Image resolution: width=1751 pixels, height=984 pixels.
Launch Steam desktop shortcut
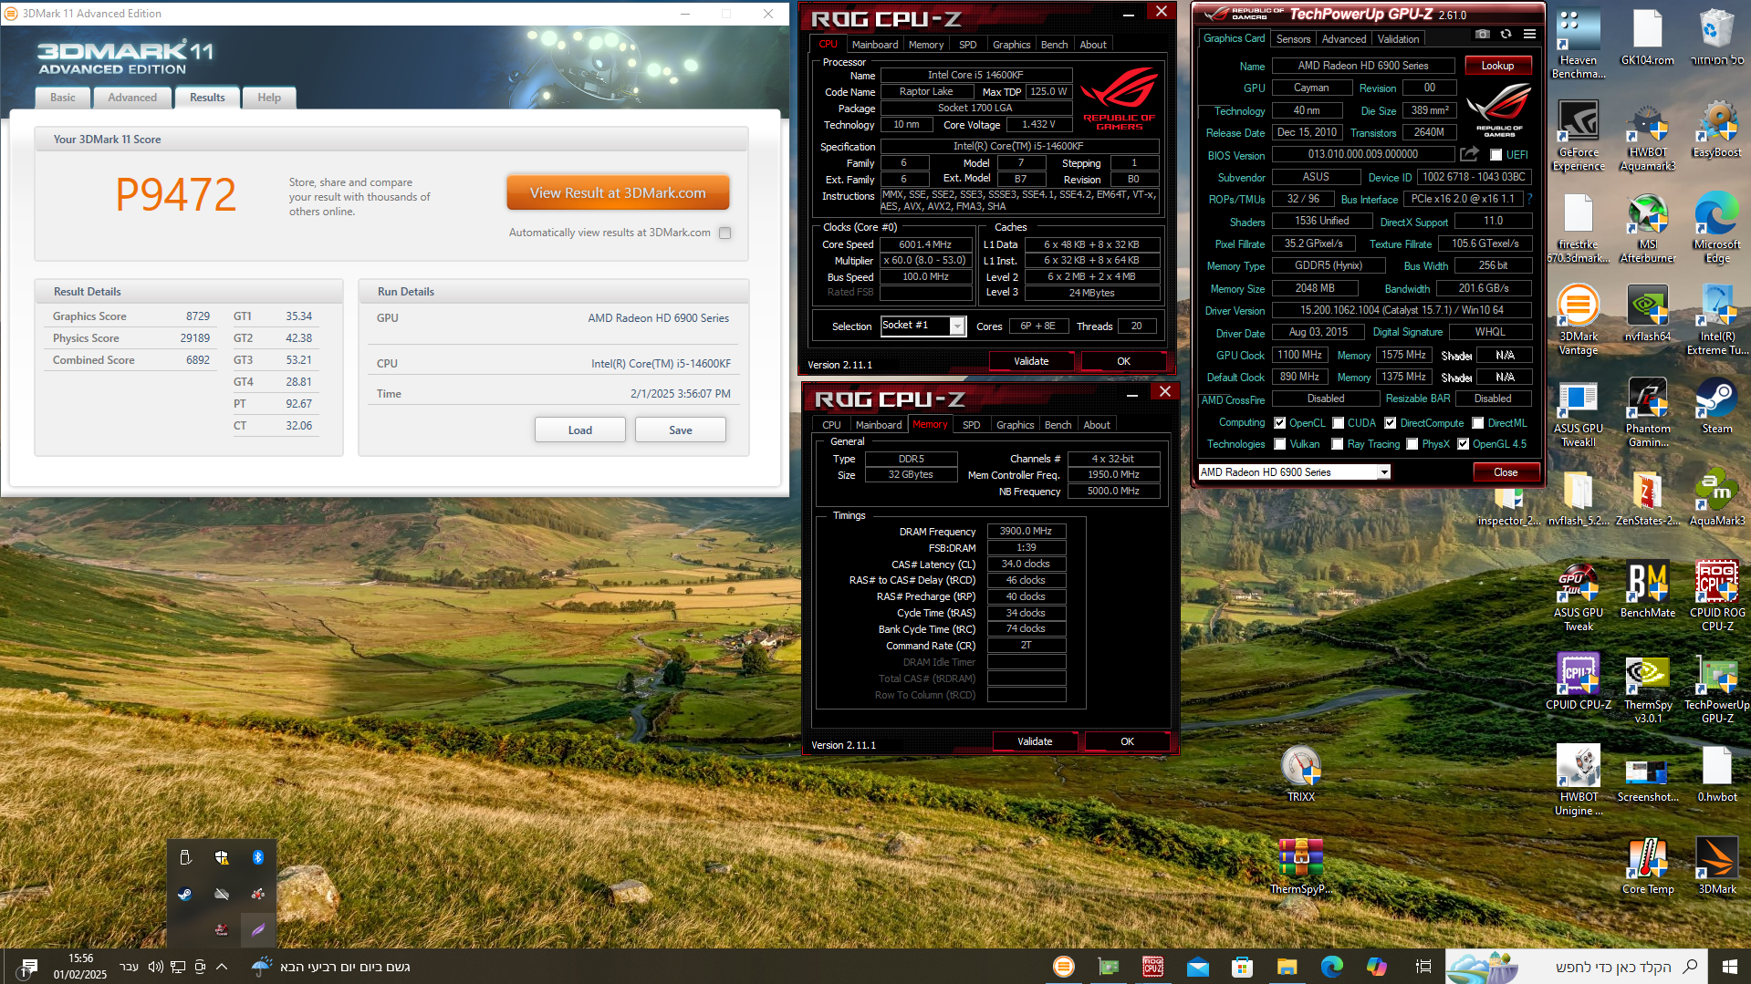pyautogui.click(x=1717, y=406)
